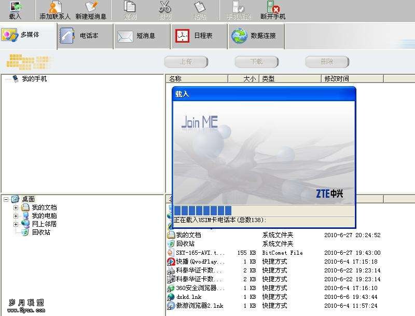Image resolution: width=415 pixels, height=316 pixels.
Task: Click the 360安全浏览器 shortcut icon
Action: tap(171, 288)
